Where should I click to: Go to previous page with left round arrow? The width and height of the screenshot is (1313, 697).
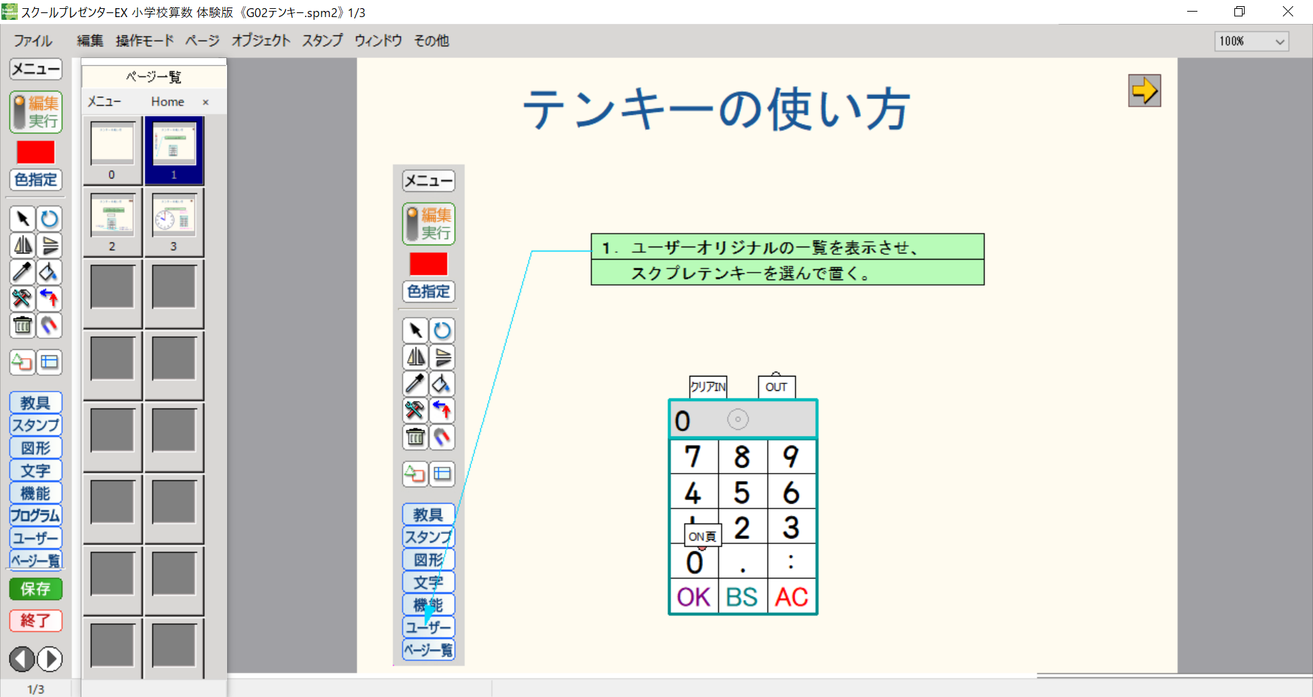pyautogui.click(x=22, y=659)
